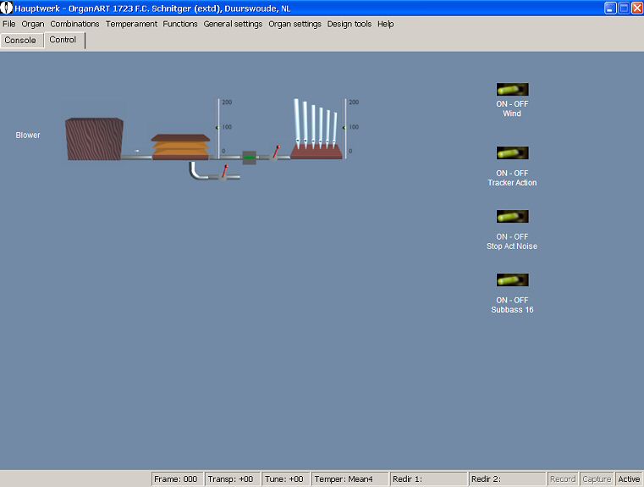Close the Hauptwerk window
The width and height of the screenshot is (644, 487).
(x=637, y=8)
